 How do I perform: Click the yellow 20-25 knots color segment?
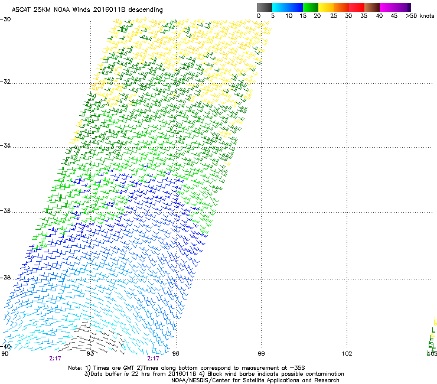[x=326, y=7]
